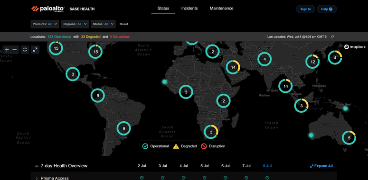Select the South Africa cluster marker with 3
The width and height of the screenshot is (368, 180).
pos(211,132)
